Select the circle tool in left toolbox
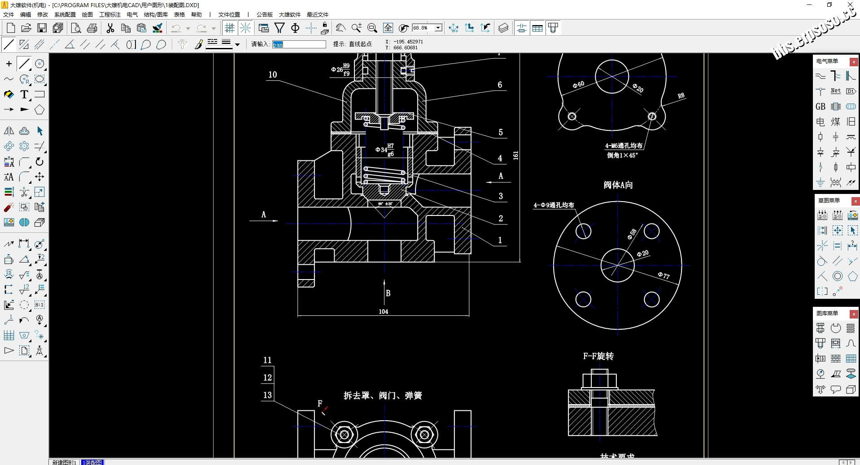This screenshot has height=465, width=860. (x=40, y=64)
